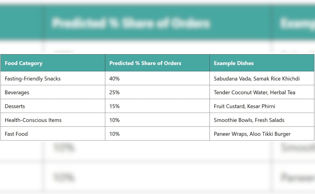315x194 pixels.
Task: Click the 10% value in Fast Food row
Action: (114, 134)
